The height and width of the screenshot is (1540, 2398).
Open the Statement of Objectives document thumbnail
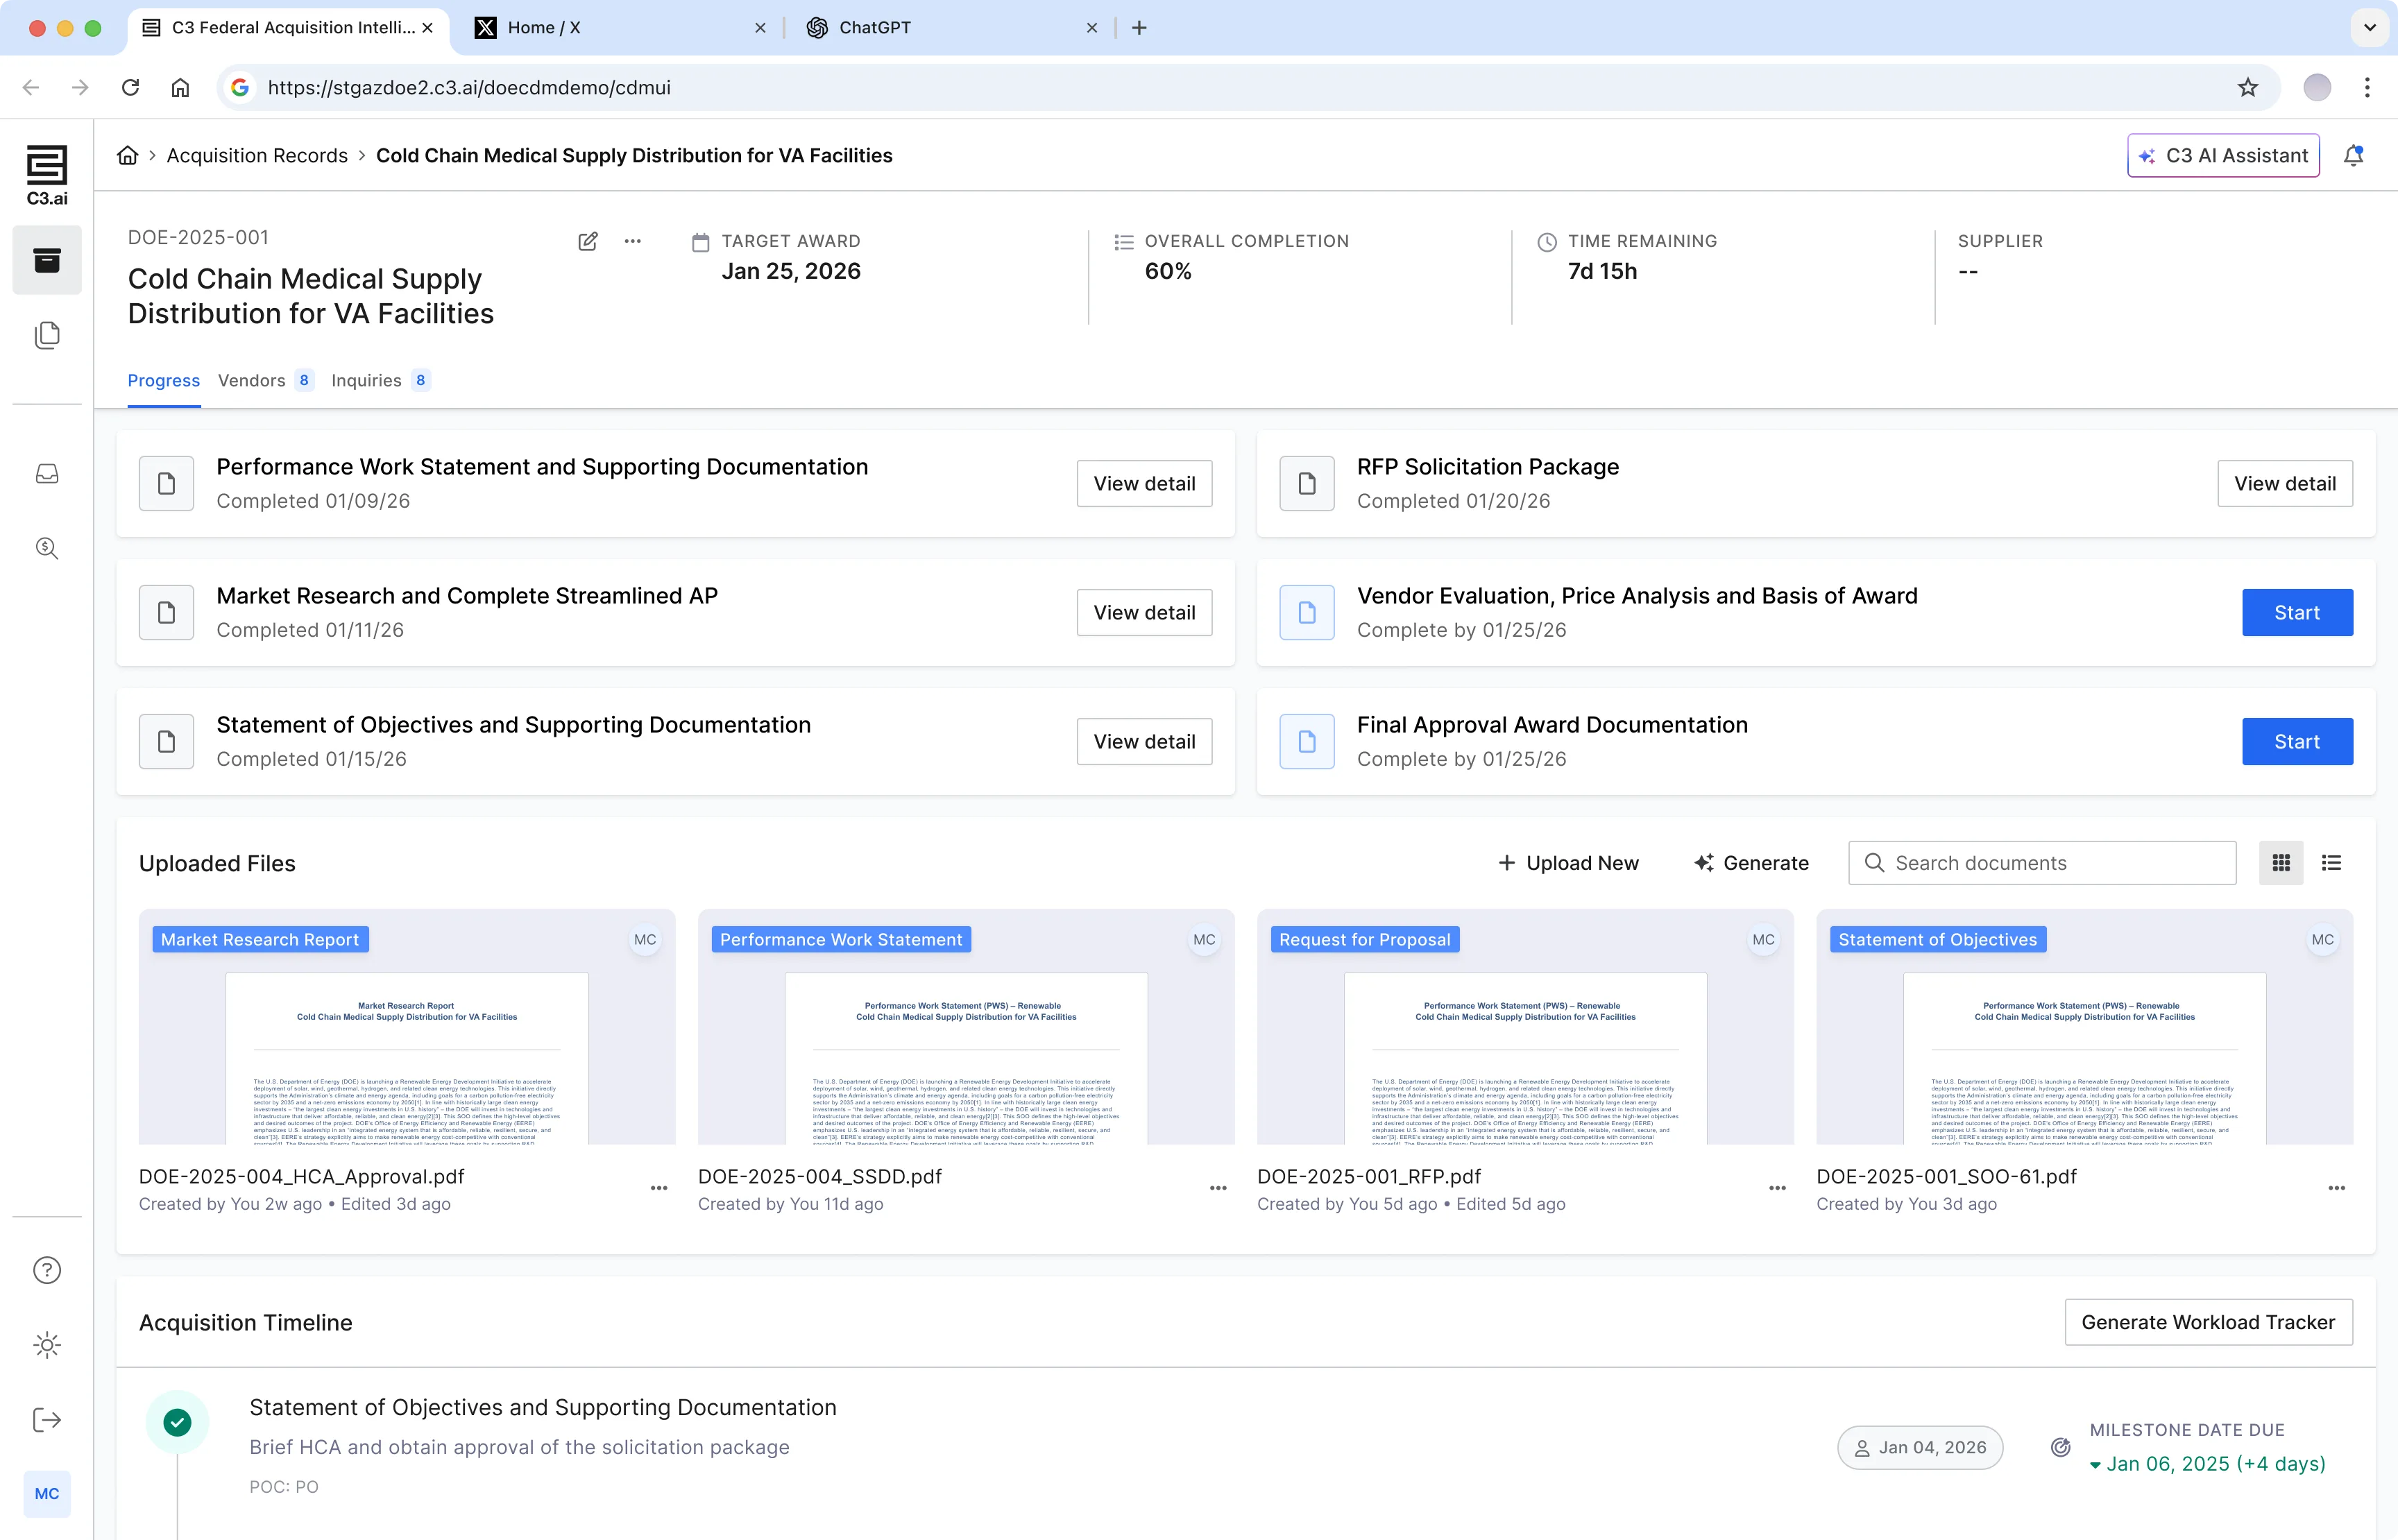[x=2084, y=1027]
